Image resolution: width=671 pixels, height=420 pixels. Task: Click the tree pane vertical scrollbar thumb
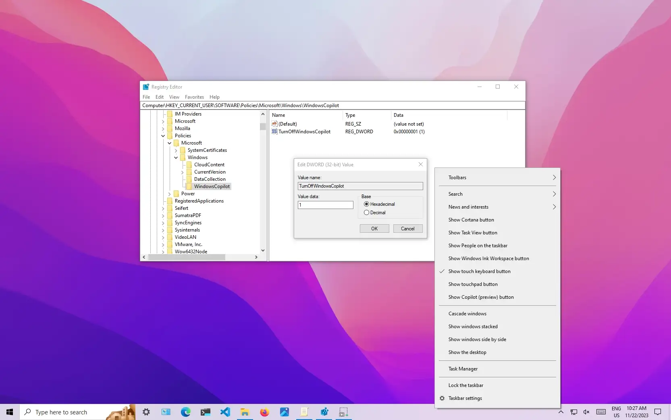(263, 126)
